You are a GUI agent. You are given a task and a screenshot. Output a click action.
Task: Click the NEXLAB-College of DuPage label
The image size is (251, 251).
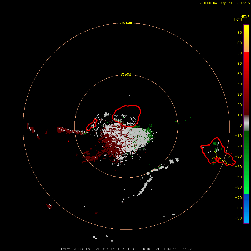tap(223, 3)
